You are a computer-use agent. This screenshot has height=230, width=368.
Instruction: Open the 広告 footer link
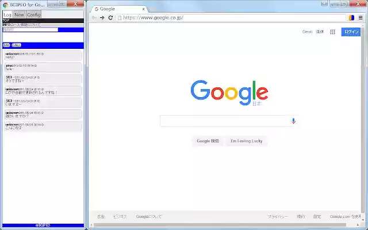pos(101,217)
